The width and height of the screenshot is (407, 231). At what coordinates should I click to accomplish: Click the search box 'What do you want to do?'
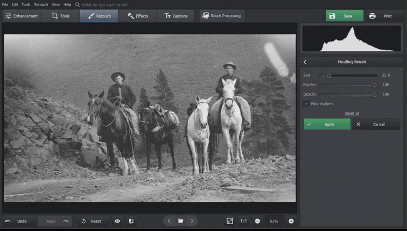[x=105, y=5]
